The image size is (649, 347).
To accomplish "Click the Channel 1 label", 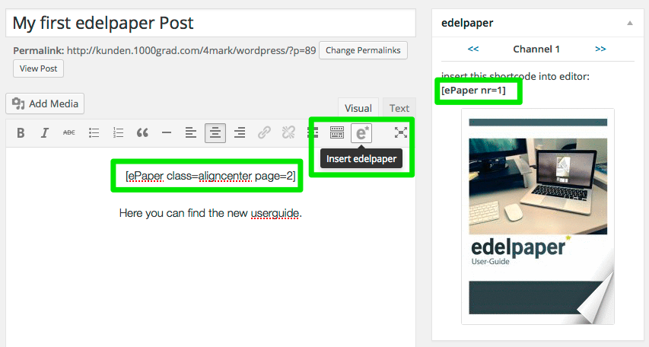I will point(536,49).
